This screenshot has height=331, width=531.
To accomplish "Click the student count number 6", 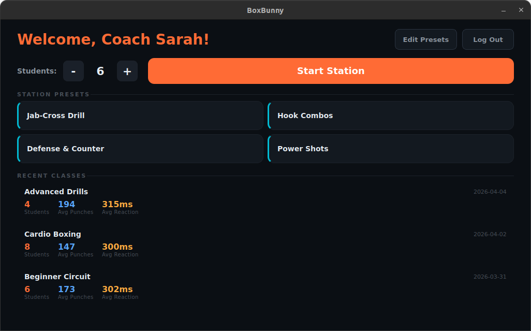I will [x=100, y=70].
